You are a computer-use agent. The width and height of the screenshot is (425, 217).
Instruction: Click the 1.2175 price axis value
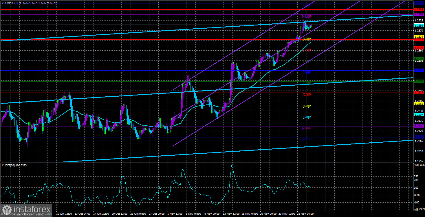(419, 121)
